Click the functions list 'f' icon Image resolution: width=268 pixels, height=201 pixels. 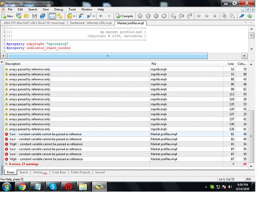[89, 16]
